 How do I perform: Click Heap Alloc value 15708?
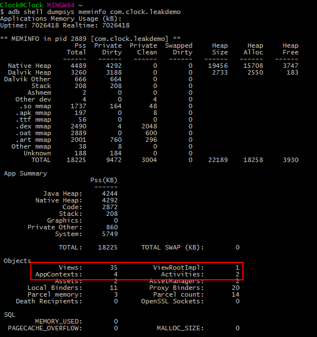click(253, 66)
